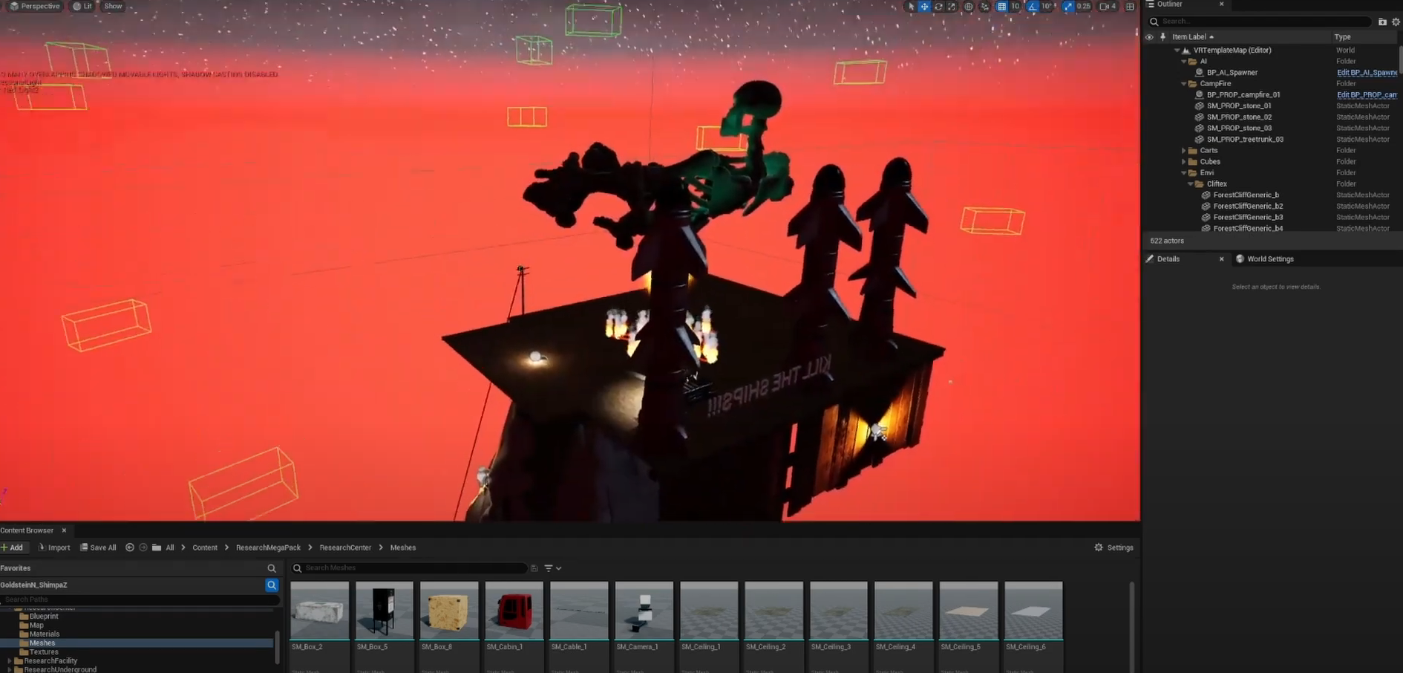Click Edit BP_AI_Spawner in the Outliner

pyautogui.click(x=1367, y=72)
